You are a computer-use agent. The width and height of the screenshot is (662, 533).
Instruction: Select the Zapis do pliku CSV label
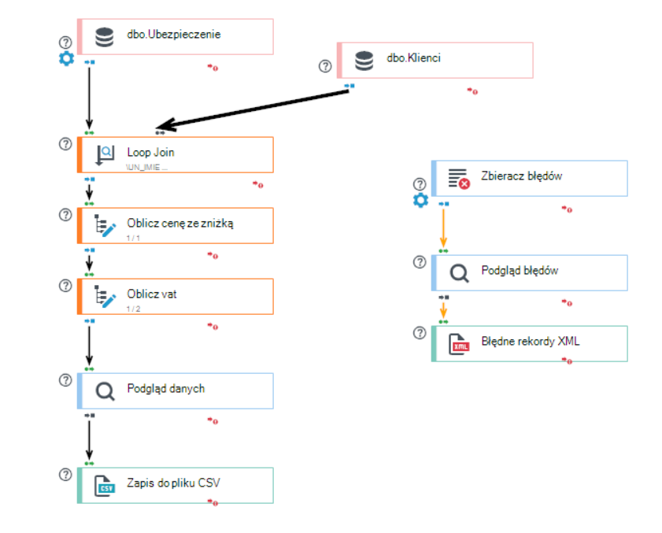coord(173,483)
